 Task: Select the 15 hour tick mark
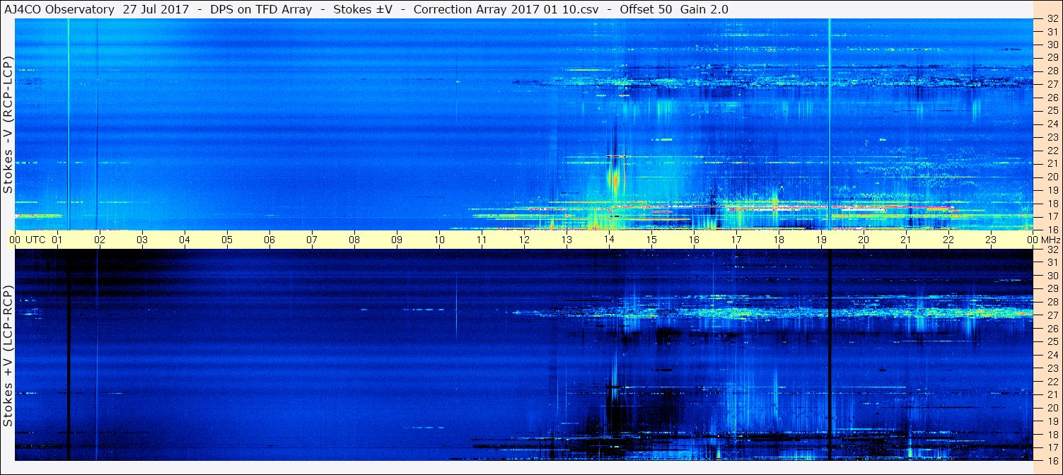point(651,240)
